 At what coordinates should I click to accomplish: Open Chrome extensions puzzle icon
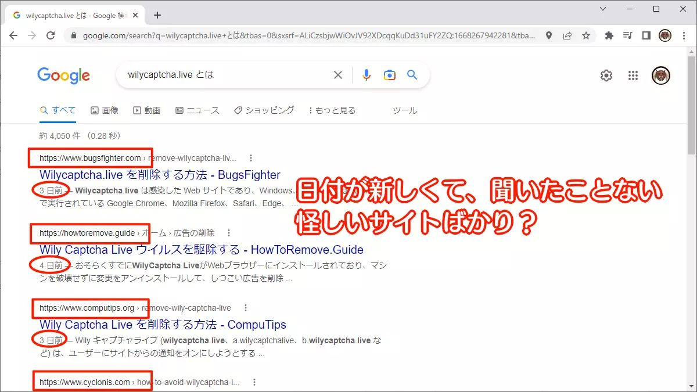pyautogui.click(x=609, y=35)
